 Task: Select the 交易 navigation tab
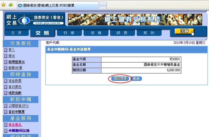pyautogui.click(x=42, y=33)
